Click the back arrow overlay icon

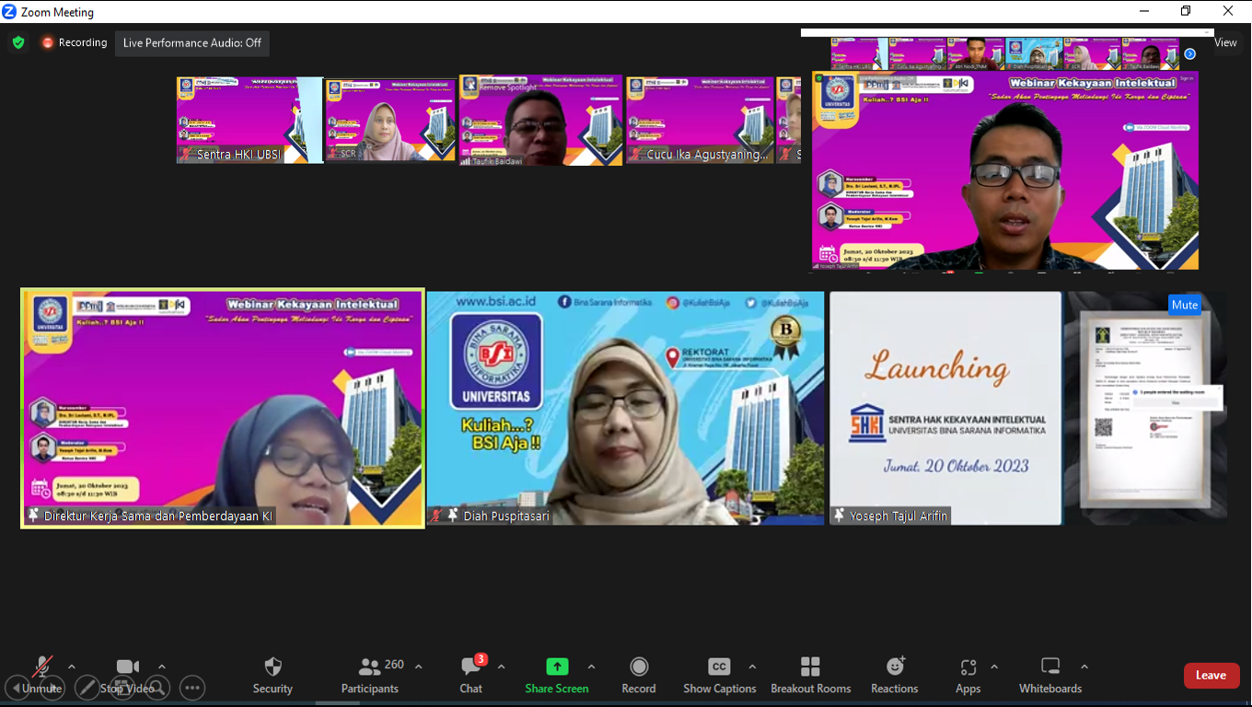click(x=17, y=688)
